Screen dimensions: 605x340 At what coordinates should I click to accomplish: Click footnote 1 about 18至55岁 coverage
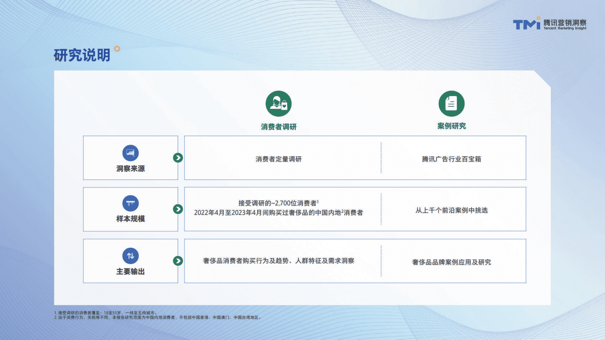[106, 313]
